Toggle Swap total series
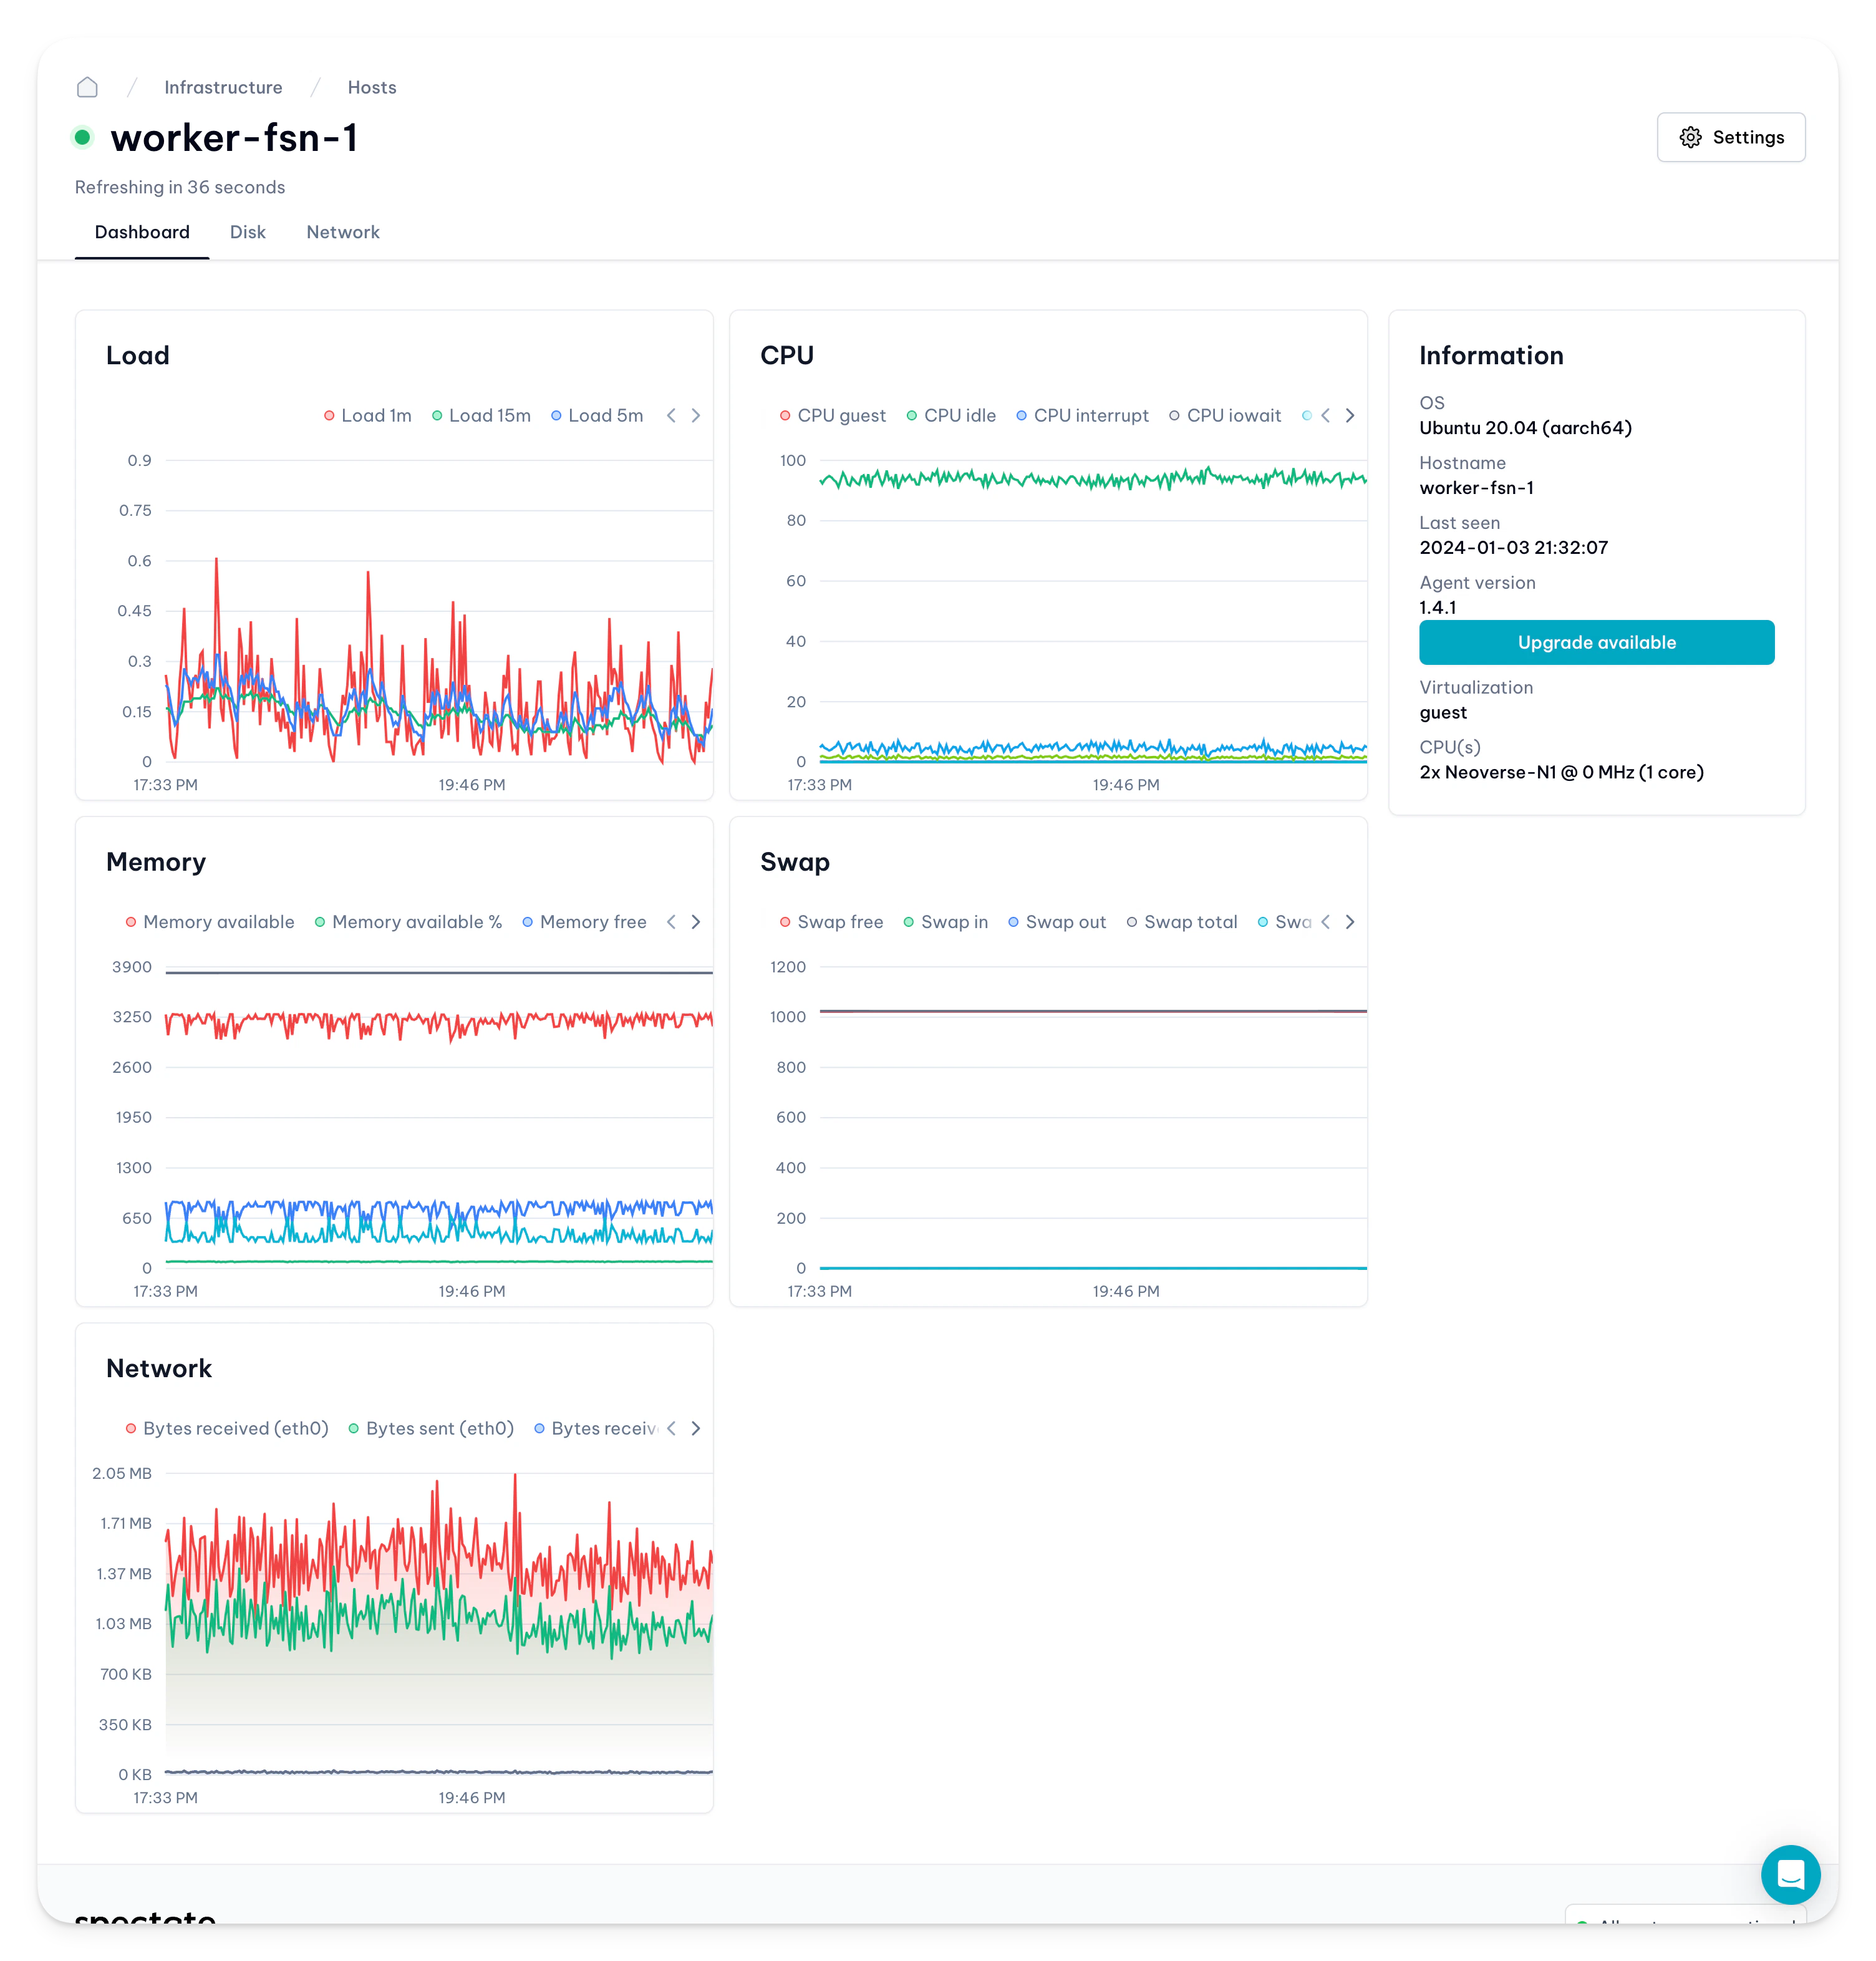Image resolution: width=1876 pixels, height=1961 pixels. (x=1181, y=922)
